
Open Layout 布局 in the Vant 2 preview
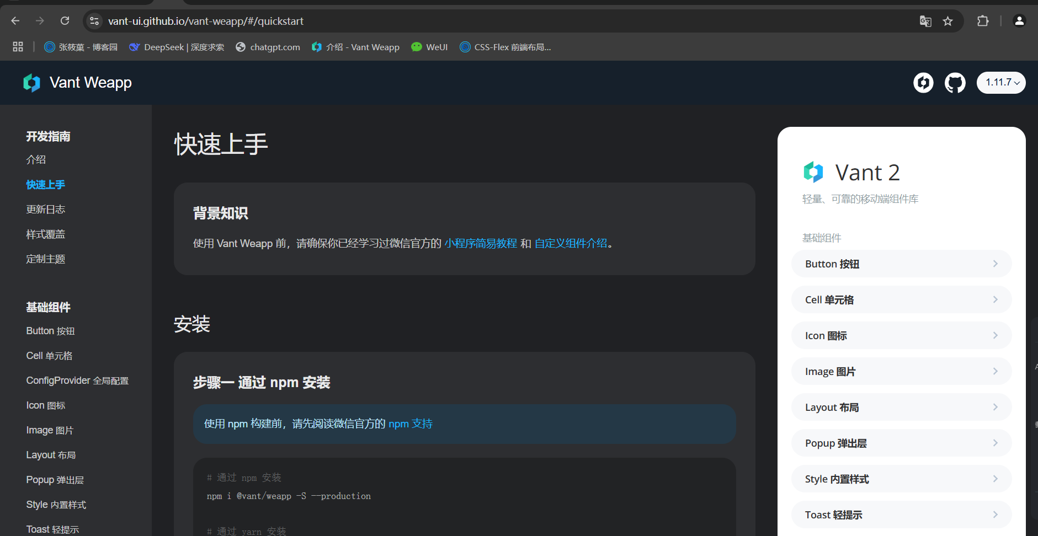[901, 407]
